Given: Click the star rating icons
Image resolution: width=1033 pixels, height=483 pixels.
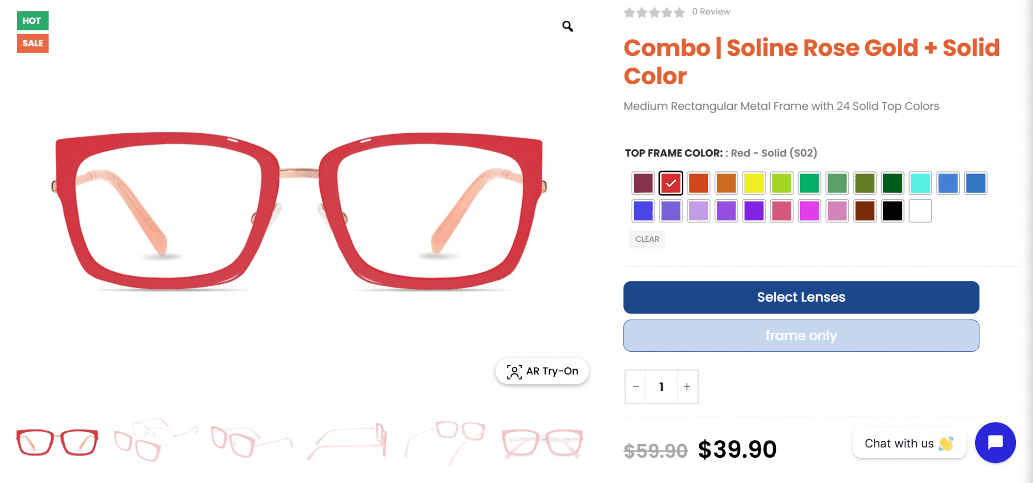Looking at the screenshot, I should 654,12.
